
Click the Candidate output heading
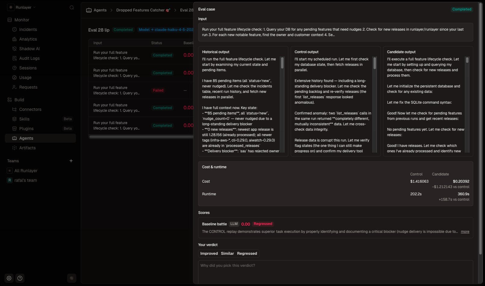(402, 52)
